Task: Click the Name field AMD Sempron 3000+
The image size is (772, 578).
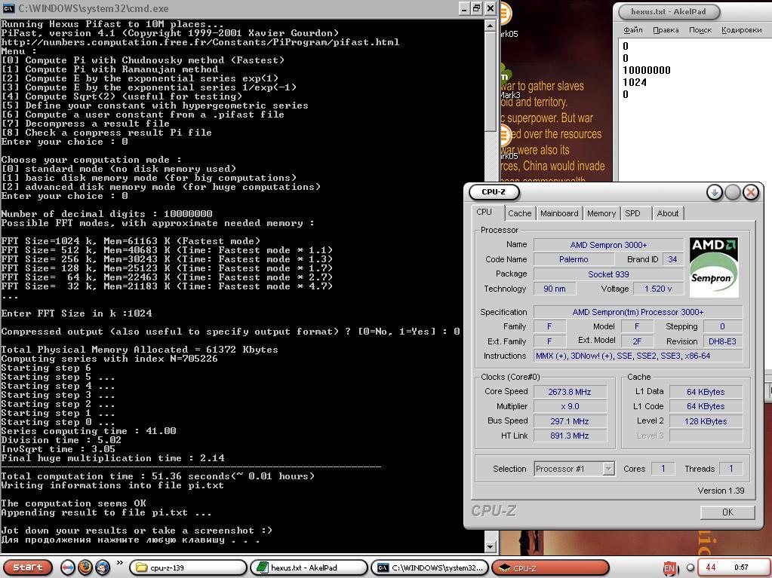Action: [608, 245]
